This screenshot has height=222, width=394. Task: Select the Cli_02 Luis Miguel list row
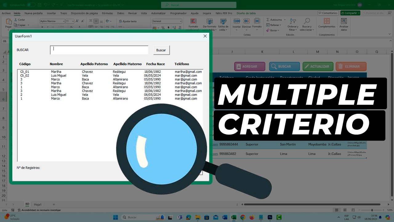(110, 76)
